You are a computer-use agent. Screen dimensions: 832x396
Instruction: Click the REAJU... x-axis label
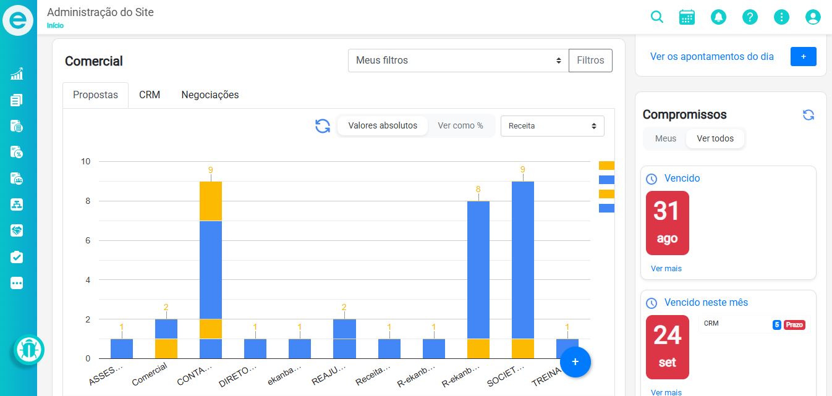coord(328,374)
